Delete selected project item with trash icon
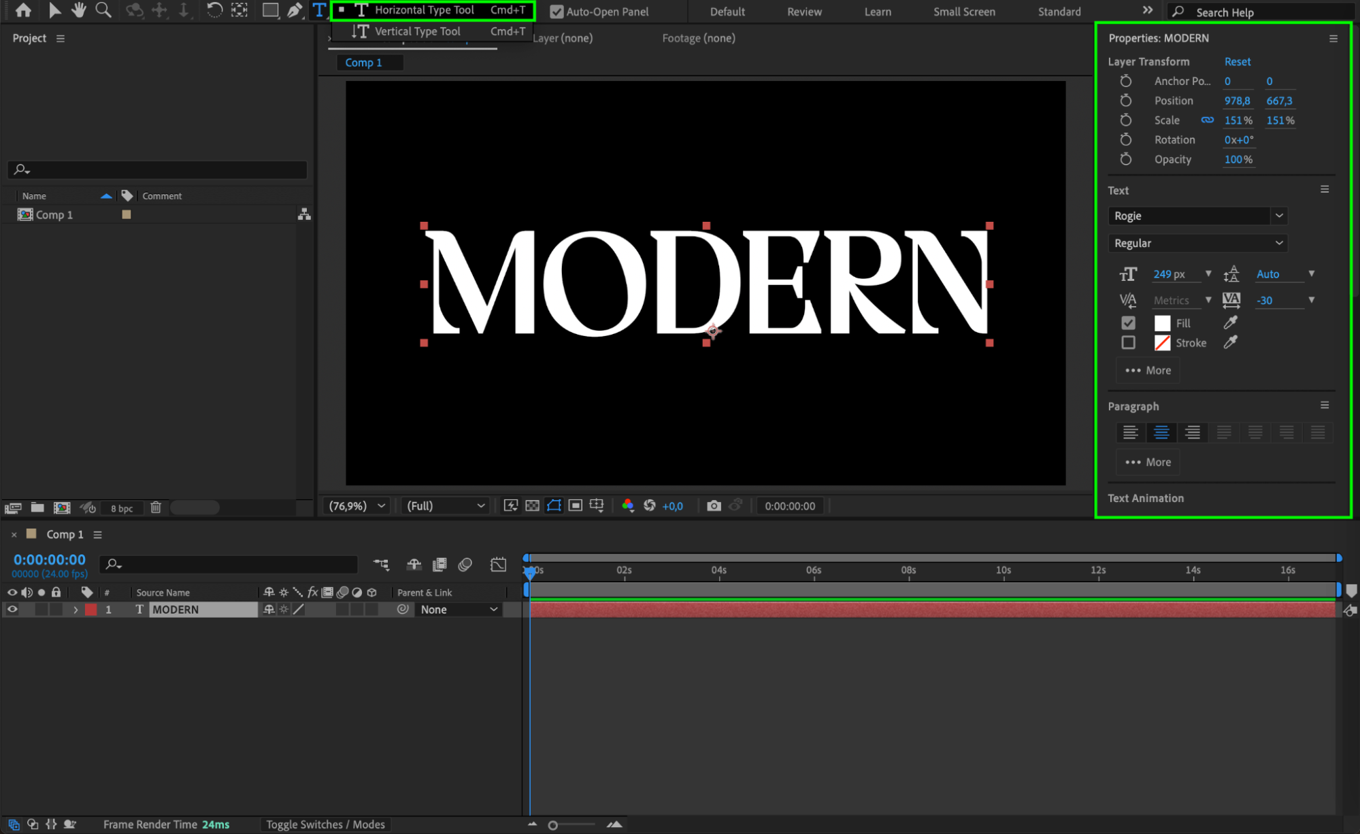This screenshot has height=834, width=1360. 156,507
